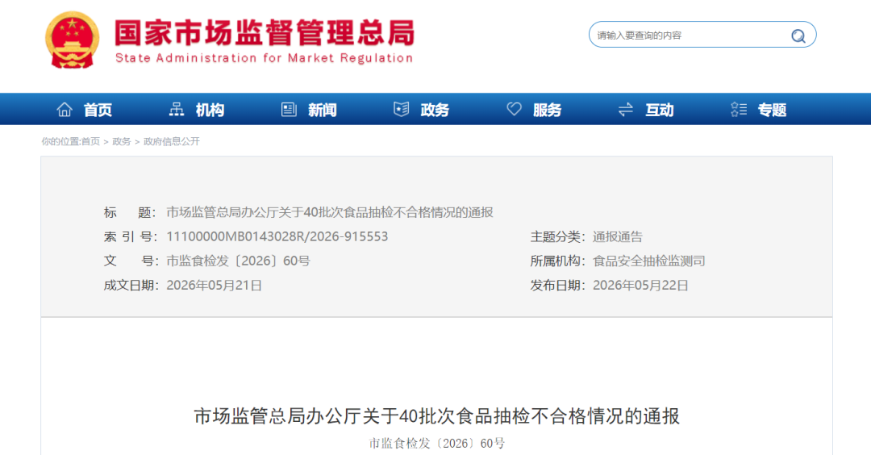Click the 所属机构 field label
The image size is (871, 455).
[558, 261]
